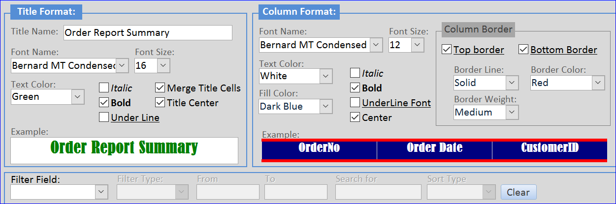Uncheck Merge Title Cells option
The image size is (616, 204).
[160, 88]
